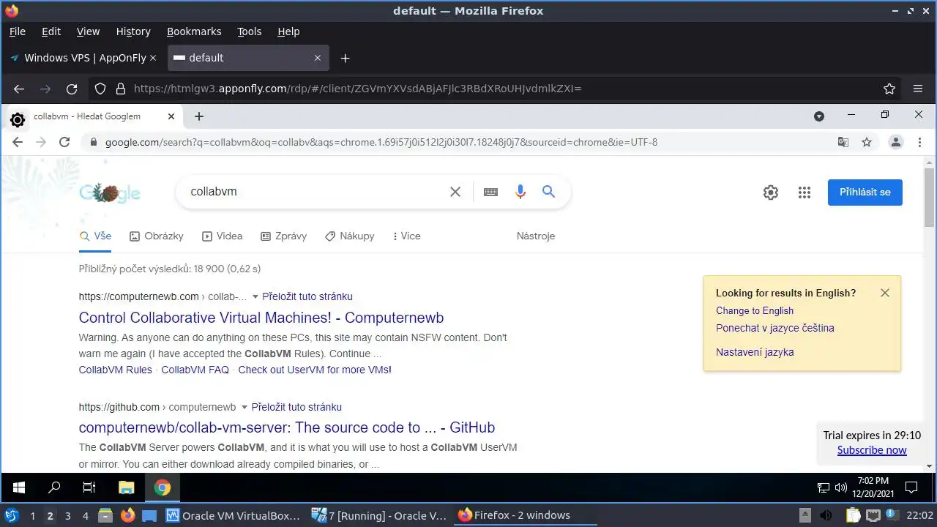Open the Firefox History menu
Image resolution: width=937 pixels, height=527 pixels.
(x=133, y=31)
